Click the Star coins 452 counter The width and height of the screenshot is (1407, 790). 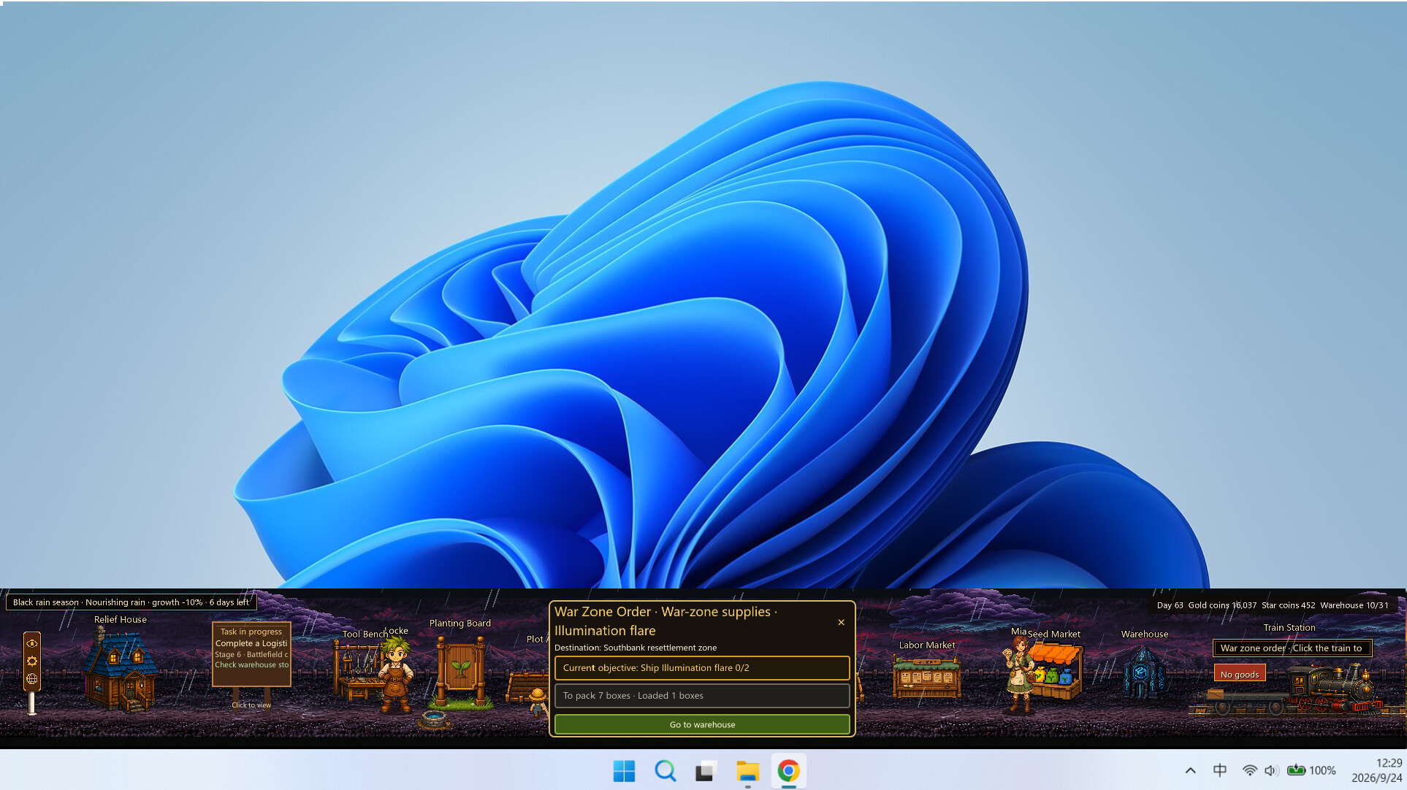(x=1288, y=605)
